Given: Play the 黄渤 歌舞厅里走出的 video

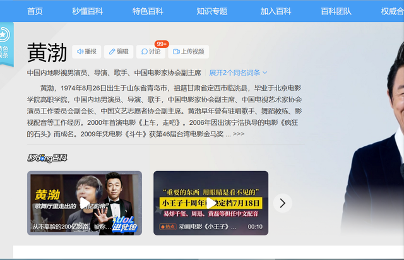Looking at the screenshot, I should 85,203.
